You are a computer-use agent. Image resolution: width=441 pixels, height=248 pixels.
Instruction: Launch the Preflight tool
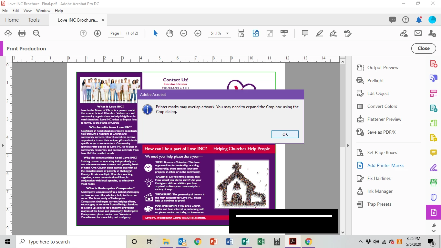370,80
